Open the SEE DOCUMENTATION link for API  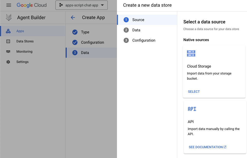[x=207, y=147]
